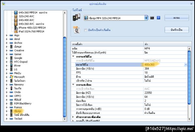The width and height of the screenshot is (195, 132).
Task: Select iPhone 480x320 MPEG4 profile
Action: coord(32,28)
